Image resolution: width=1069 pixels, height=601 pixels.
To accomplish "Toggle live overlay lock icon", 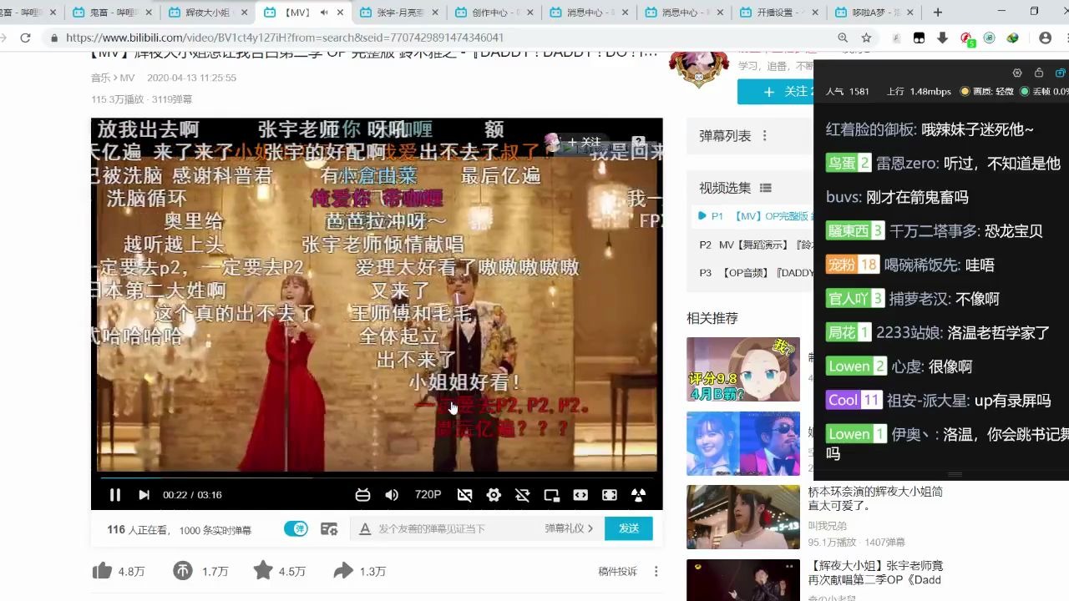I will pos(1039,73).
